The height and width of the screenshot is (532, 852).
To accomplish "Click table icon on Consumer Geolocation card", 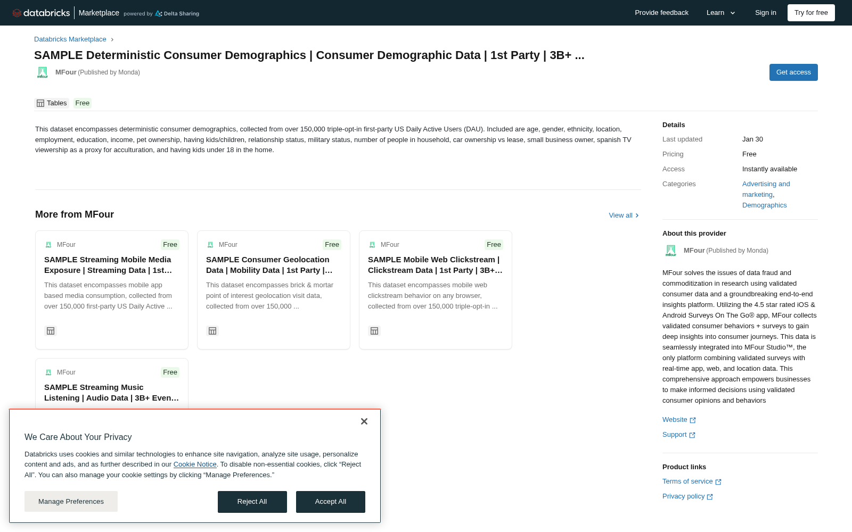I will (x=212, y=331).
